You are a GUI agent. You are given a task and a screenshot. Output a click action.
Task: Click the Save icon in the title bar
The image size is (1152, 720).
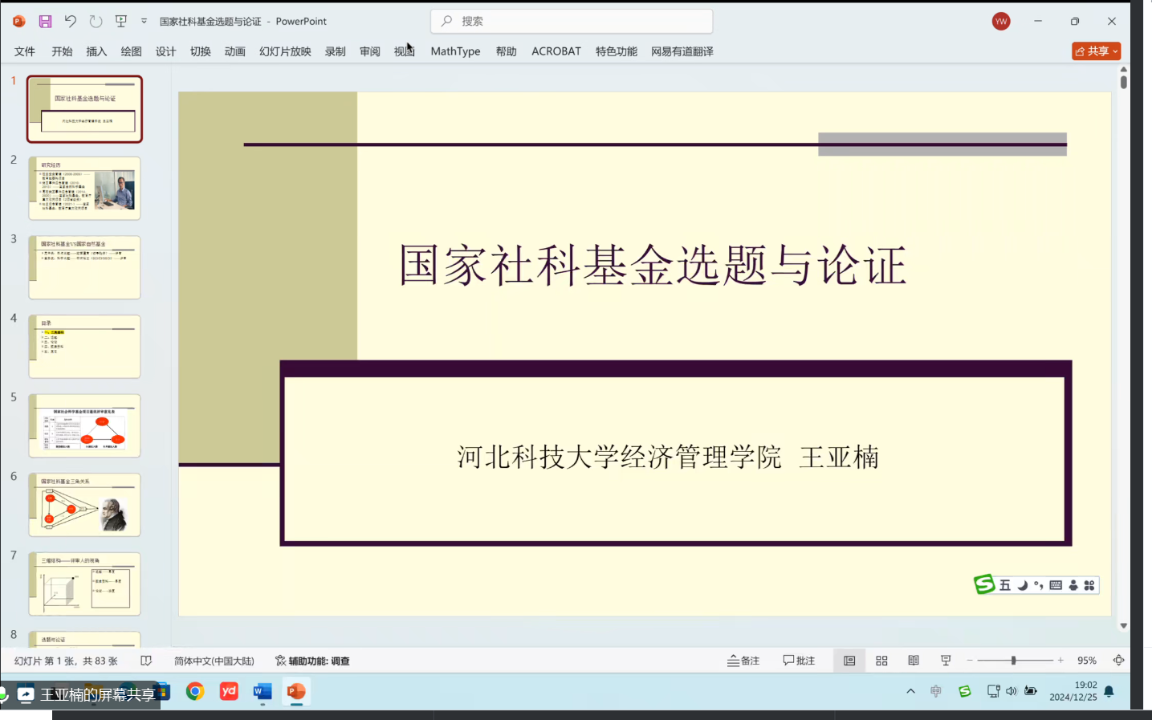[x=45, y=22]
